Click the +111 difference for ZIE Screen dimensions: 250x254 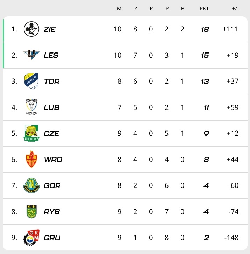(230, 29)
